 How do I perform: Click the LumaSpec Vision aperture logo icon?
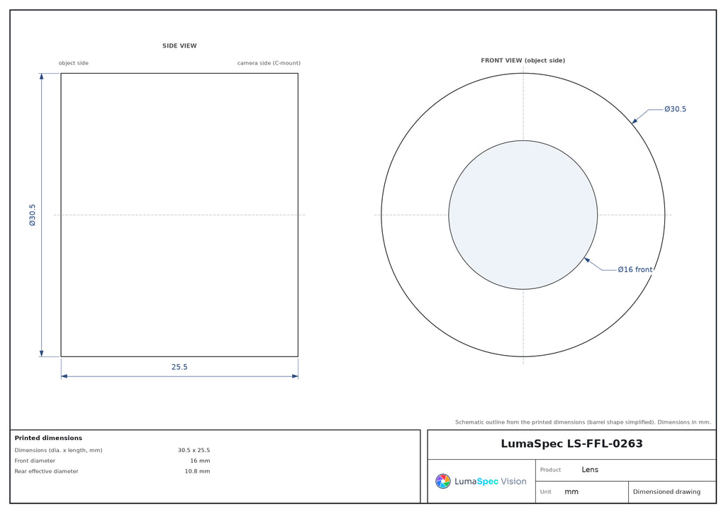tap(442, 481)
